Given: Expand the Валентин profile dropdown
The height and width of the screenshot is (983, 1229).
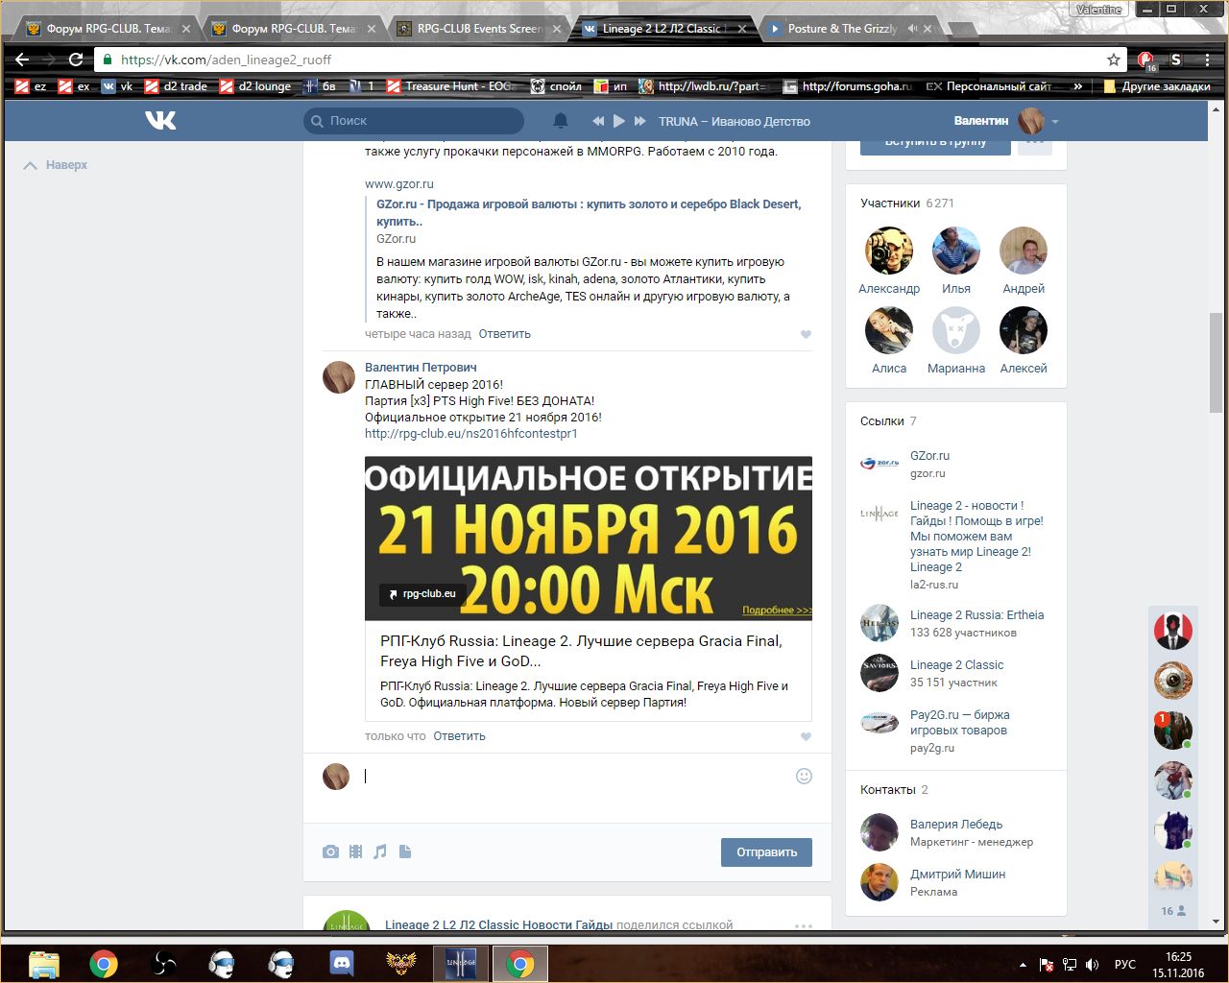Looking at the screenshot, I should (1055, 122).
